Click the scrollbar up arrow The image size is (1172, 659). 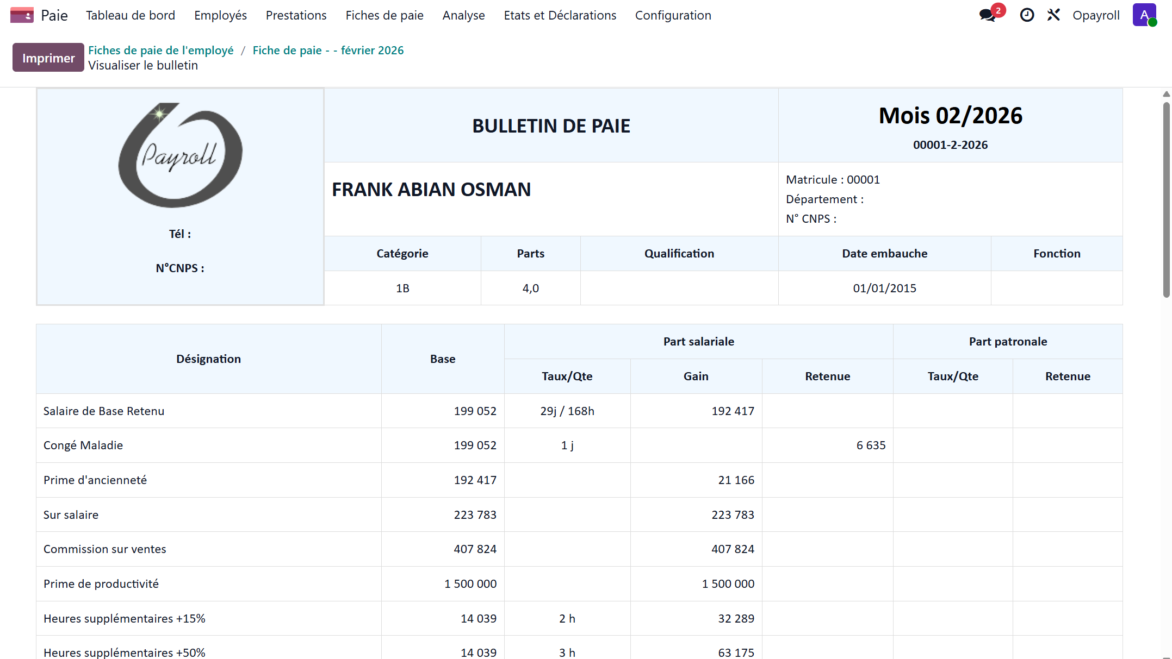[1166, 94]
